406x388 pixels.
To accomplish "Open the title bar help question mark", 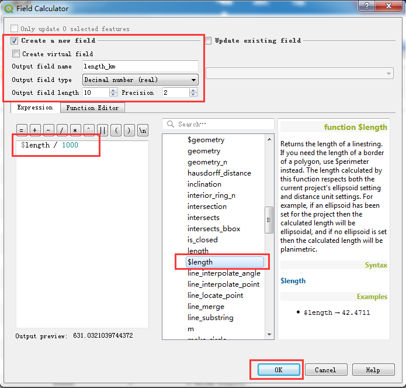I will click(367, 6).
